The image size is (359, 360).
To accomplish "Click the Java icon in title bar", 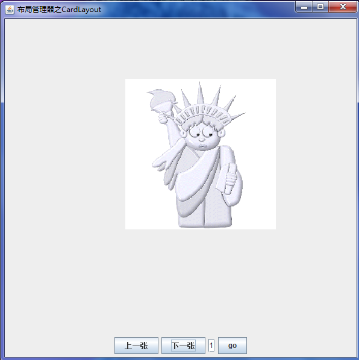I will [10, 10].
